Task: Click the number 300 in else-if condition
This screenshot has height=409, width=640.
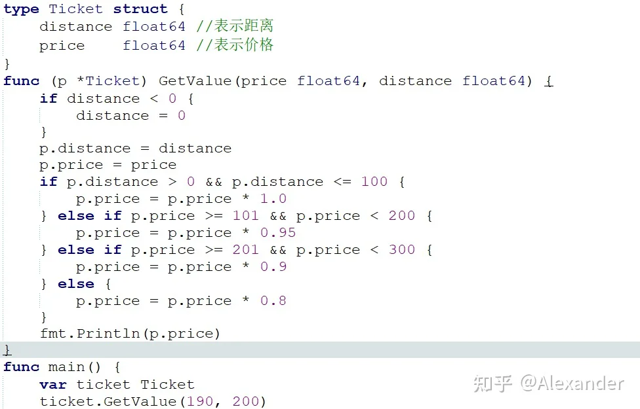Action: (x=401, y=250)
